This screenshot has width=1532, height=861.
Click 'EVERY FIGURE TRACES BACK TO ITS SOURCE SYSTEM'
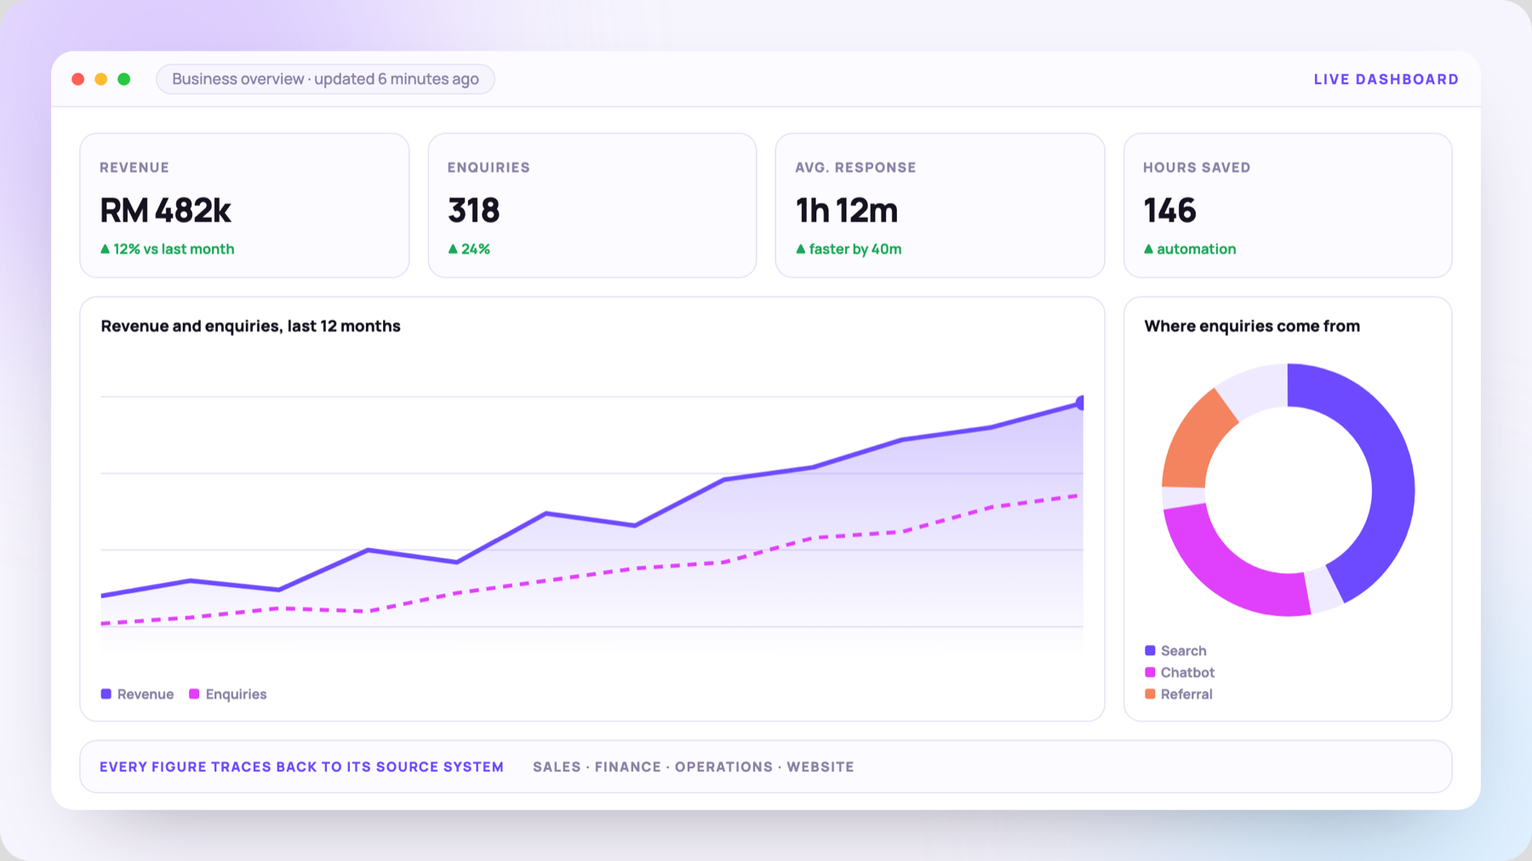coord(301,767)
